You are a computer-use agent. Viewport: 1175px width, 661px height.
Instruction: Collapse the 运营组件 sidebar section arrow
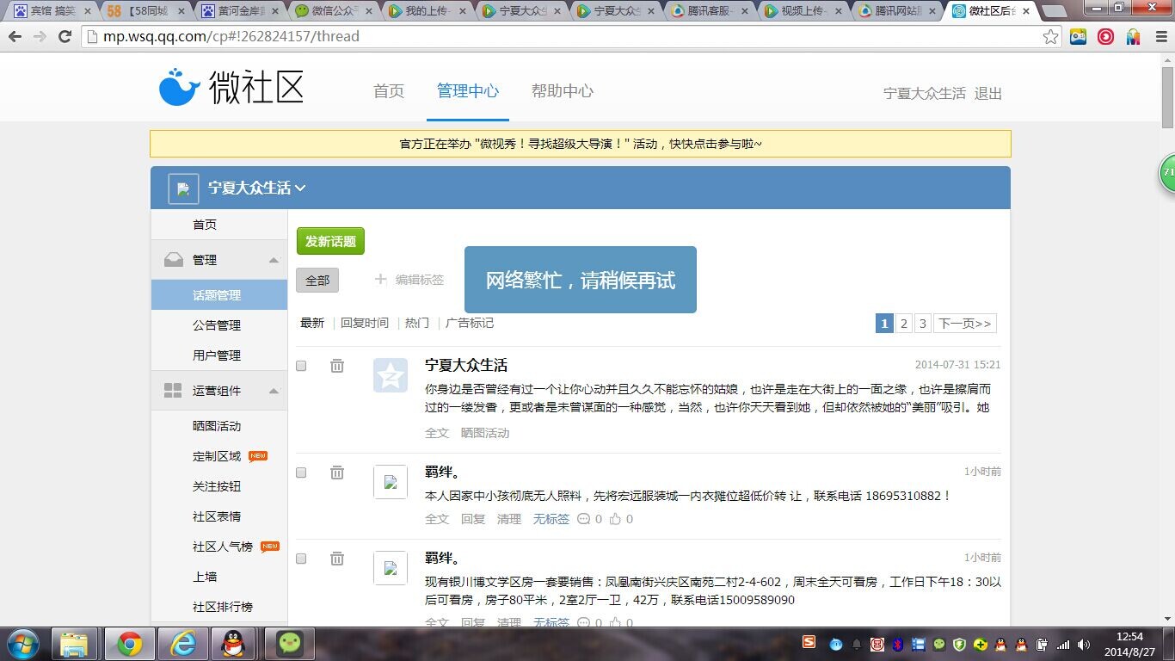pyautogui.click(x=274, y=391)
